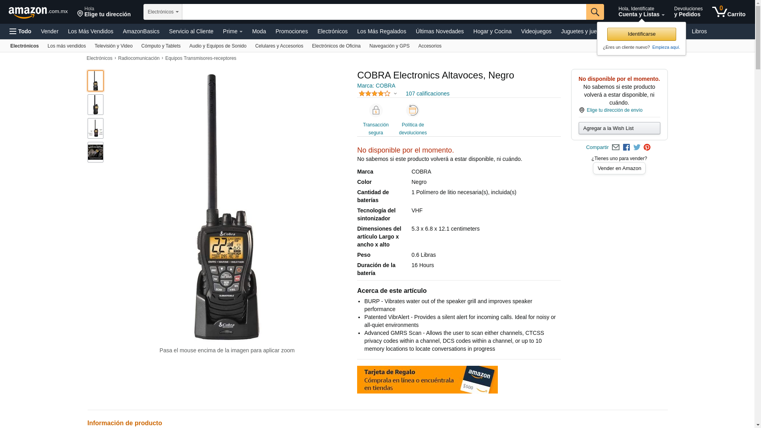Click Agregar a la Wish List button
Viewport: 761px width, 428px height.
coord(619,128)
